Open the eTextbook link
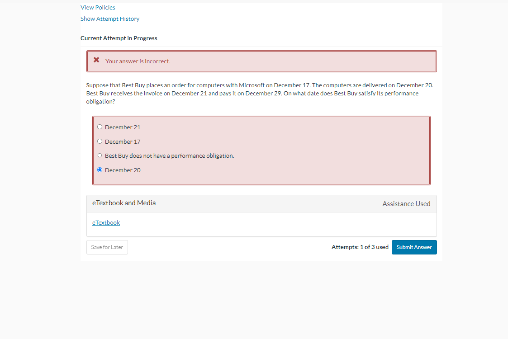Viewport: 508px width, 339px height. tap(106, 222)
